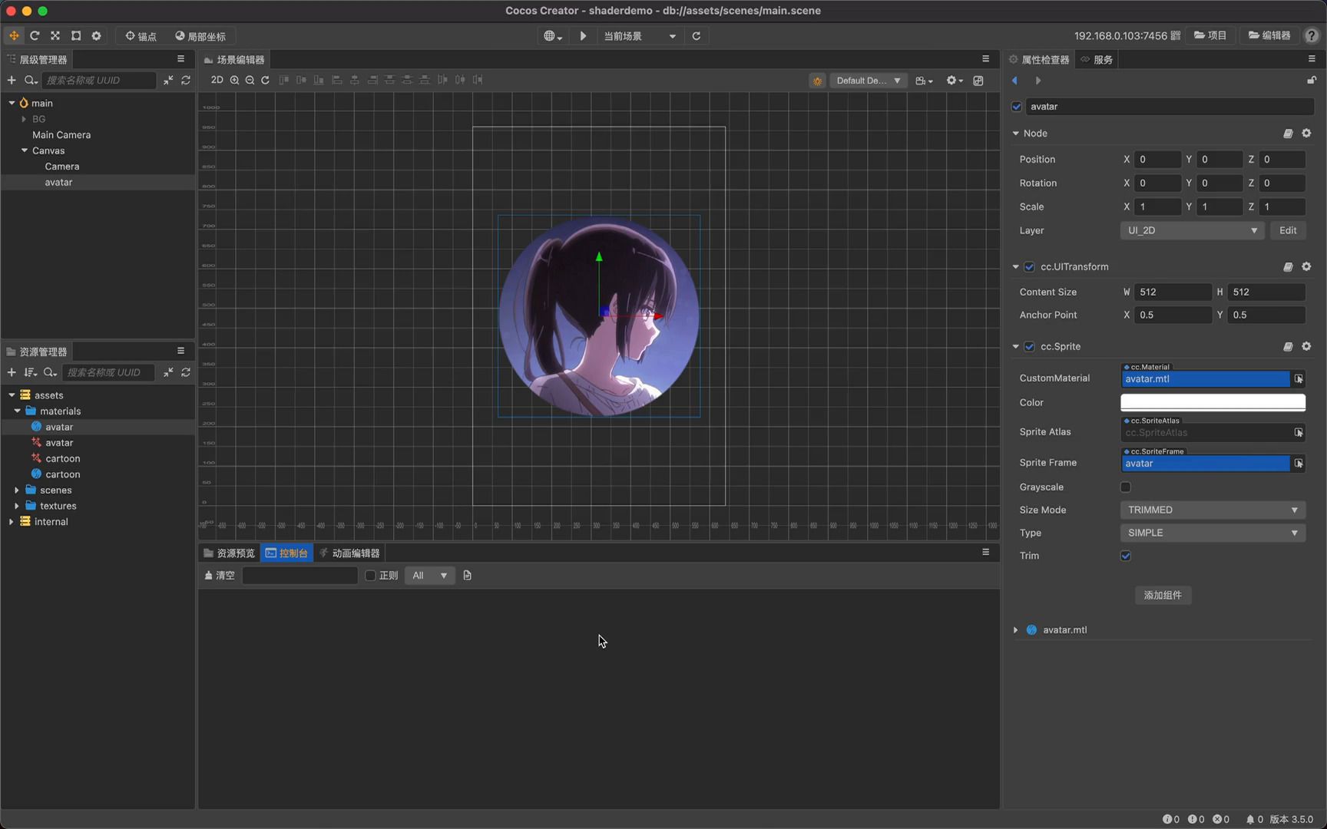
Task: Toggle scene lighting bulb icon
Action: click(x=817, y=81)
